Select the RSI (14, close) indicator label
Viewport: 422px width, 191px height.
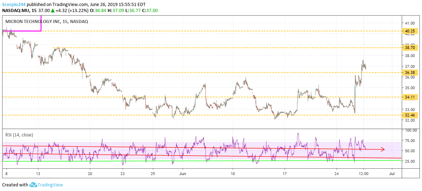pyautogui.click(x=20, y=135)
